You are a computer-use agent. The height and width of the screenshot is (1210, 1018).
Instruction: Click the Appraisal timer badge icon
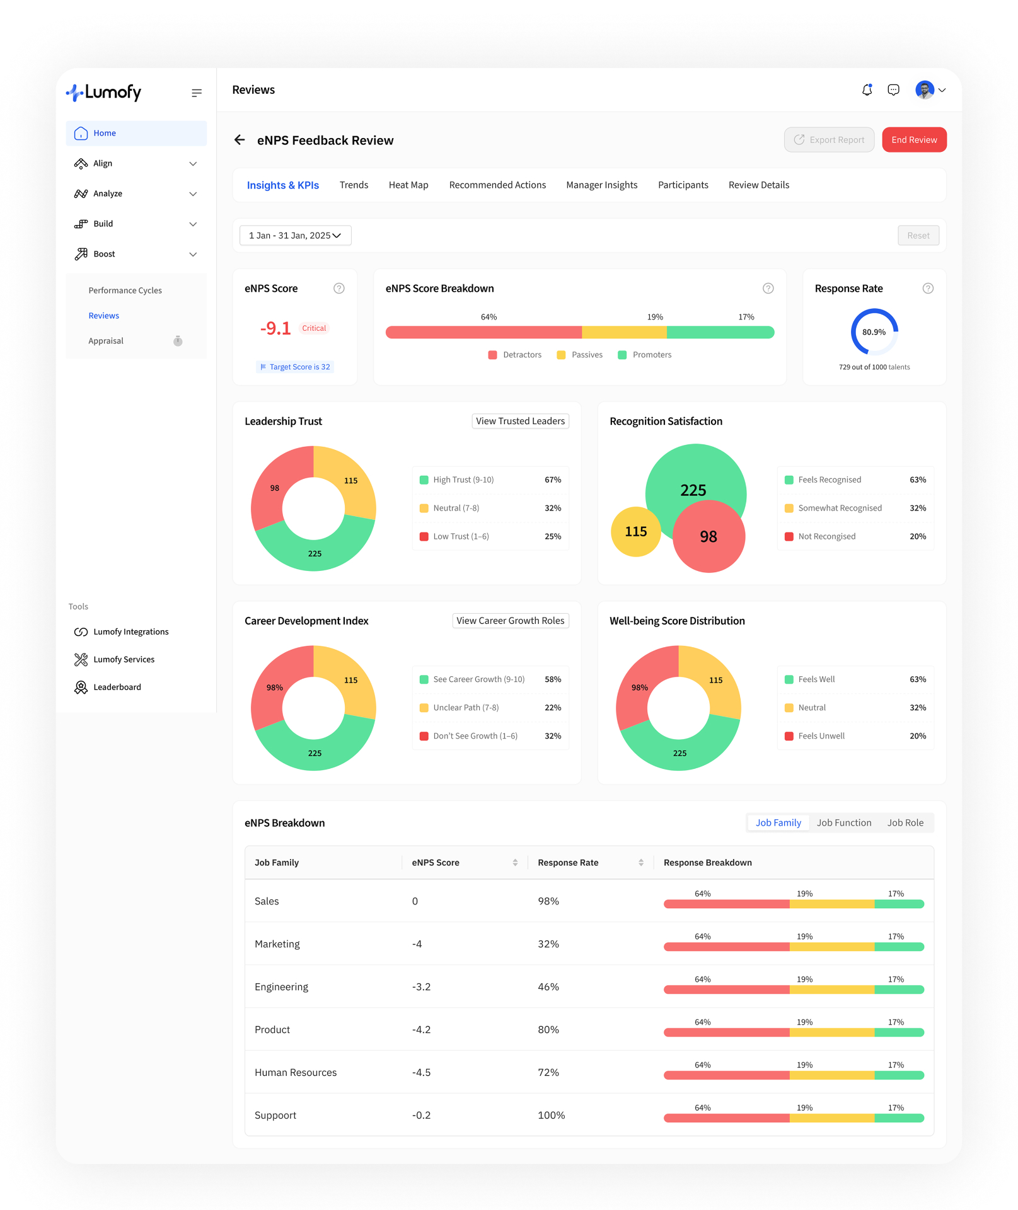(178, 341)
